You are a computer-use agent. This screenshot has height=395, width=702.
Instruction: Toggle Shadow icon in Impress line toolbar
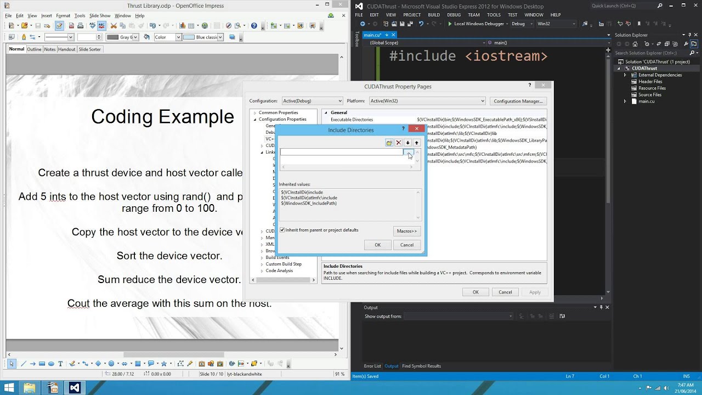point(233,37)
